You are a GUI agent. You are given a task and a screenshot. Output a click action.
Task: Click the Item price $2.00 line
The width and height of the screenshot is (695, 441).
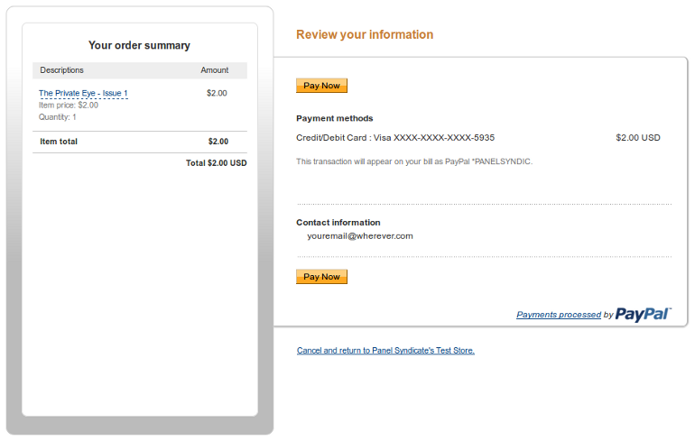click(69, 105)
